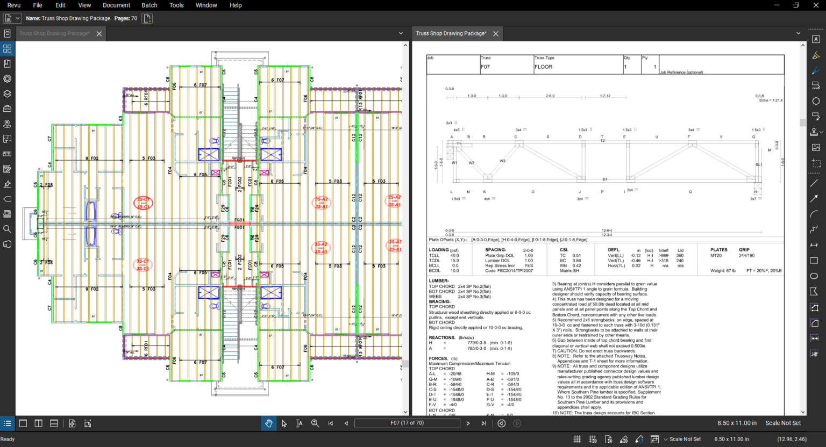
Task: Select the Arrow markup tool
Action: click(x=814, y=199)
